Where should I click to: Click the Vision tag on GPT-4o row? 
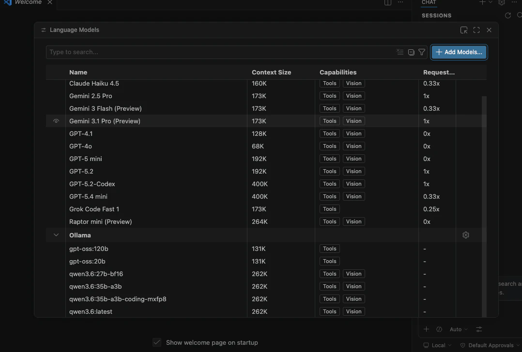pyautogui.click(x=353, y=146)
